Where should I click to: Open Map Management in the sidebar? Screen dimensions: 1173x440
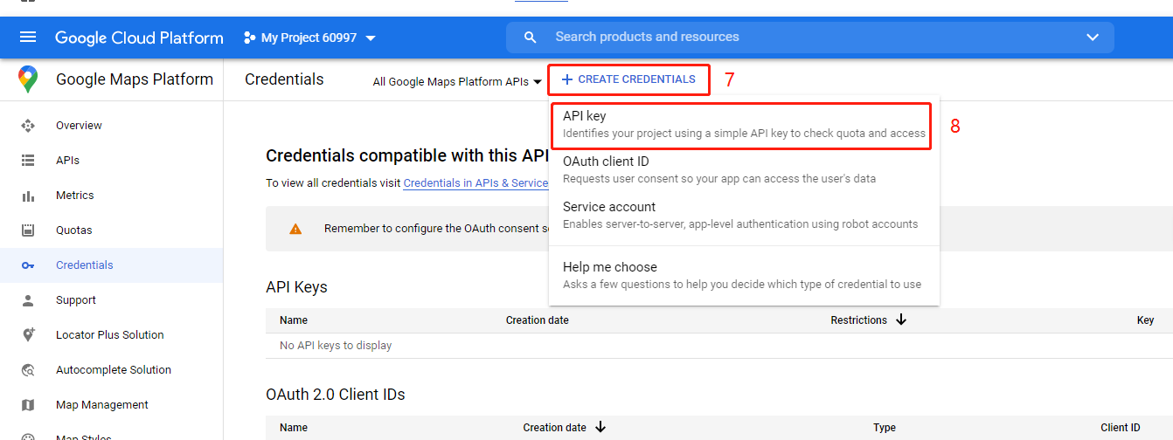(x=102, y=405)
